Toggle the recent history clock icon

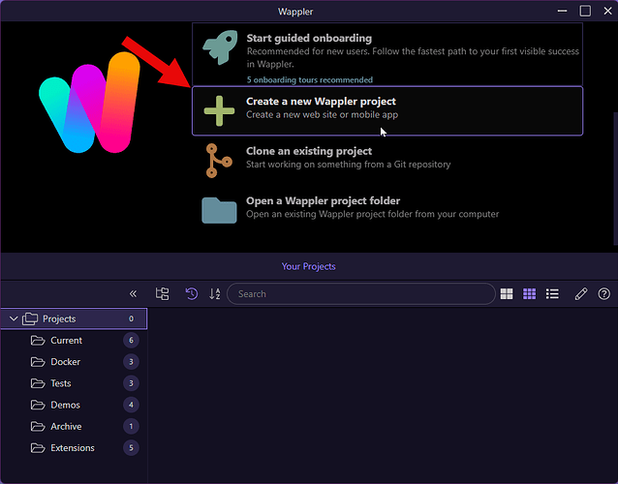pyautogui.click(x=192, y=293)
